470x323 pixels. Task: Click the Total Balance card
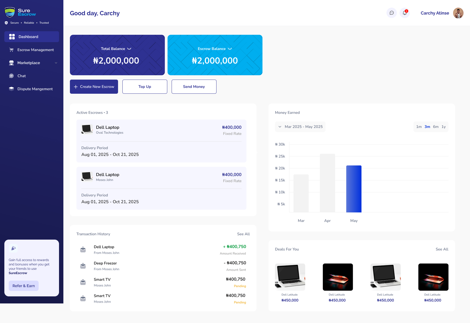117,55
